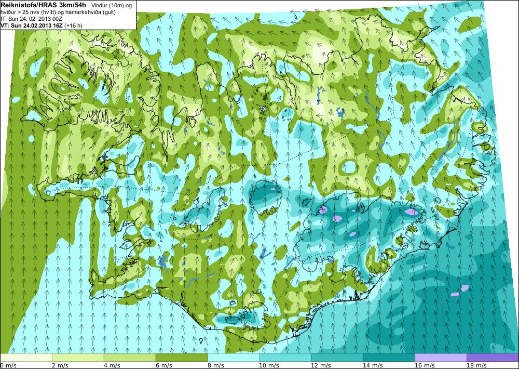
Task: Click the medium green 4–6 m/s legend swatch
Action: [x=130, y=358]
